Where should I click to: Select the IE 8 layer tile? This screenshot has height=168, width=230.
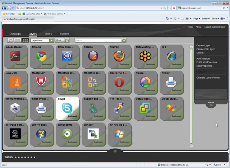click(172, 56)
